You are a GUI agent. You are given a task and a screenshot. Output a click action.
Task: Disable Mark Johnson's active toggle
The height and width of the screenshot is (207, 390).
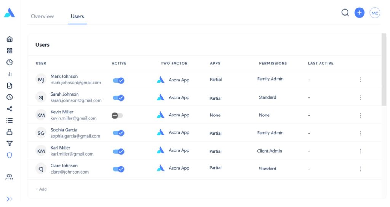point(118,81)
